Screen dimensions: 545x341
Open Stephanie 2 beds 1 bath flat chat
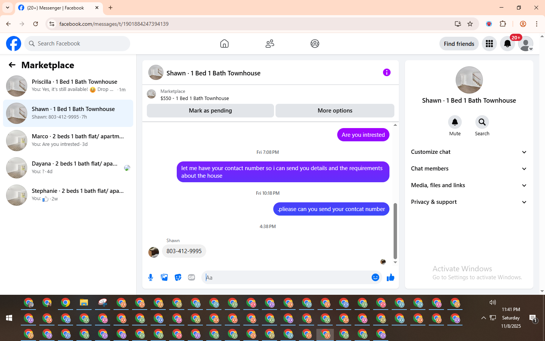68,195
